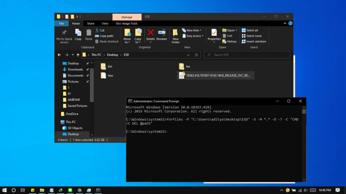Rename the selected item
Screen dimensions: 346x194
tap(162, 35)
